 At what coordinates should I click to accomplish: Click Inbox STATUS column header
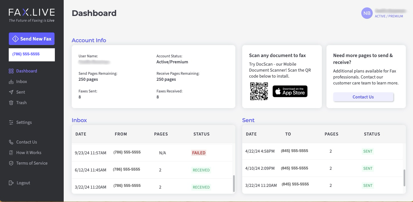(202, 134)
